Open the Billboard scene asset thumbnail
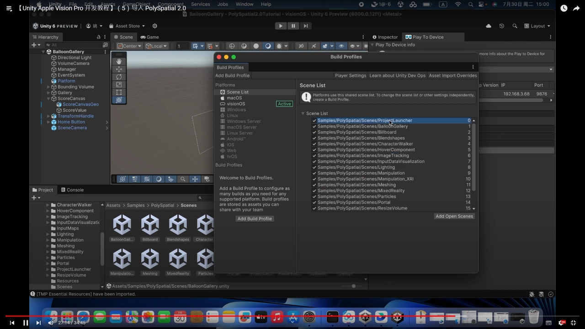Image resolution: width=585 pixels, height=329 pixels. tap(150, 228)
